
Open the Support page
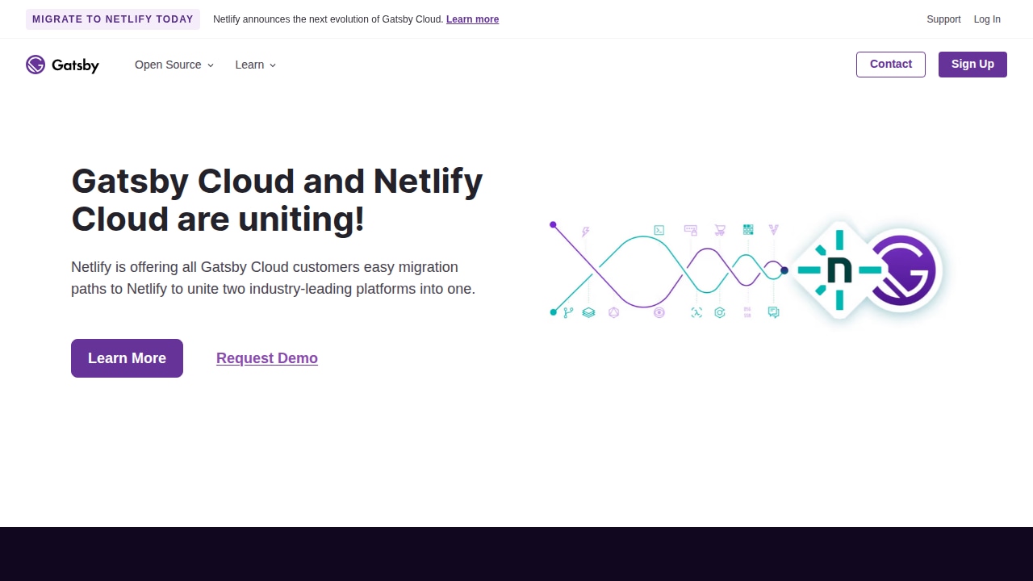point(943,19)
